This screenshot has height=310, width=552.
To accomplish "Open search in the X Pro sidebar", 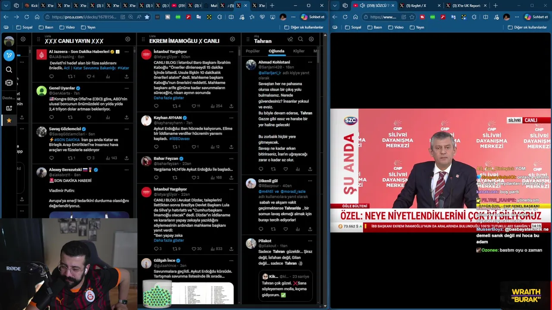I will pyautogui.click(x=9, y=69).
